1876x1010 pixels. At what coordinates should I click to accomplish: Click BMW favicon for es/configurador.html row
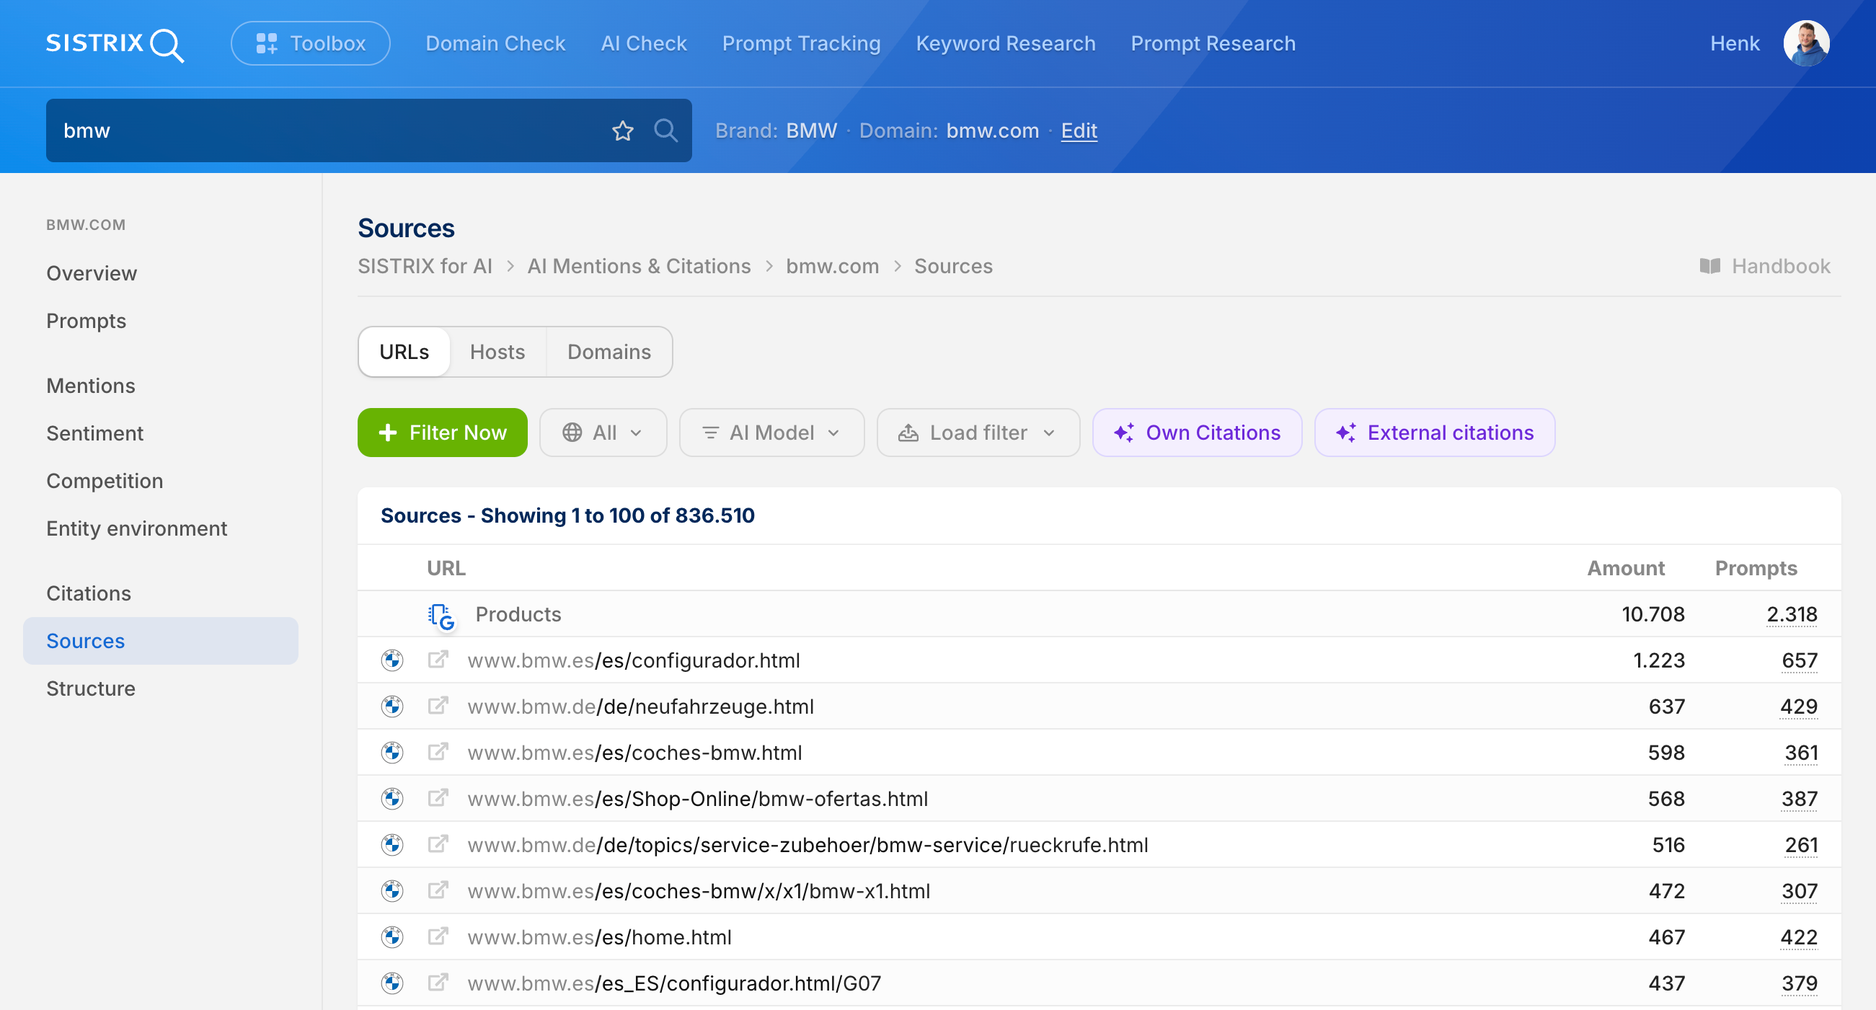(x=391, y=660)
